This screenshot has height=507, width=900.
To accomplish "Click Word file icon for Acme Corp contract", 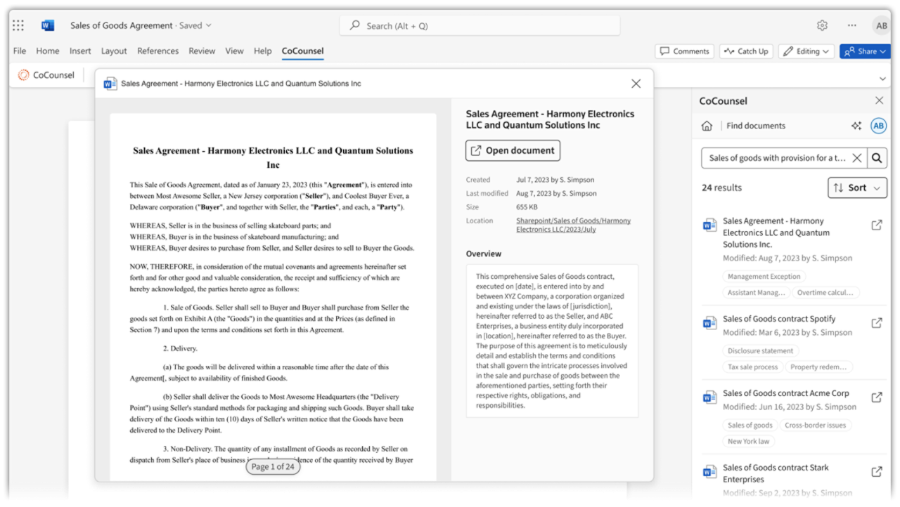I will click(709, 397).
